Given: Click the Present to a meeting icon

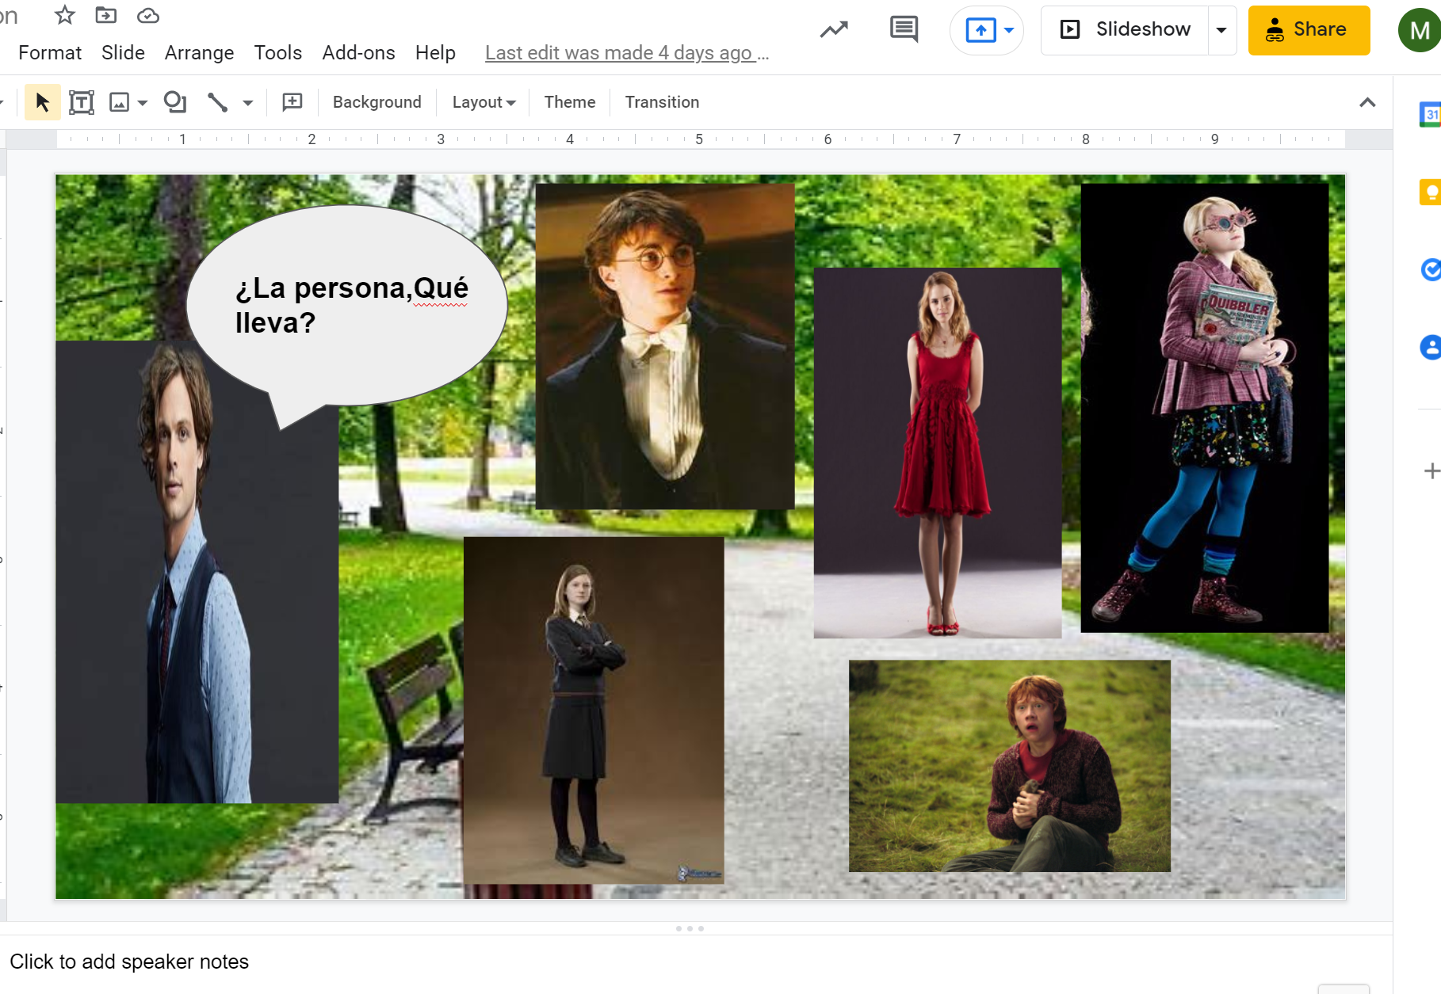Looking at the screenshot, I should (980, 30).
